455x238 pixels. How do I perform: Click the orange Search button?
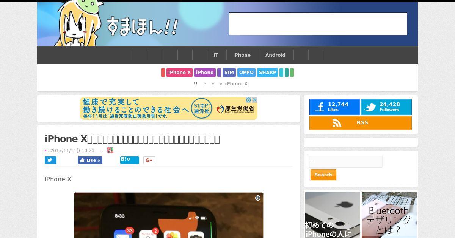point(323,175)
